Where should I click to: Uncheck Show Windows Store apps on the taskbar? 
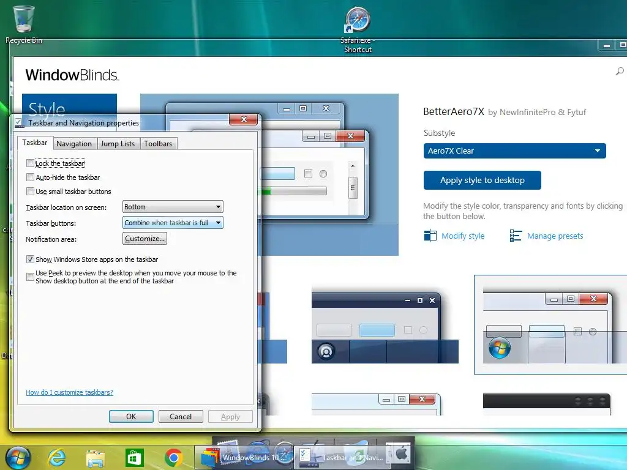pyautogui.click(x=30, y=259)
